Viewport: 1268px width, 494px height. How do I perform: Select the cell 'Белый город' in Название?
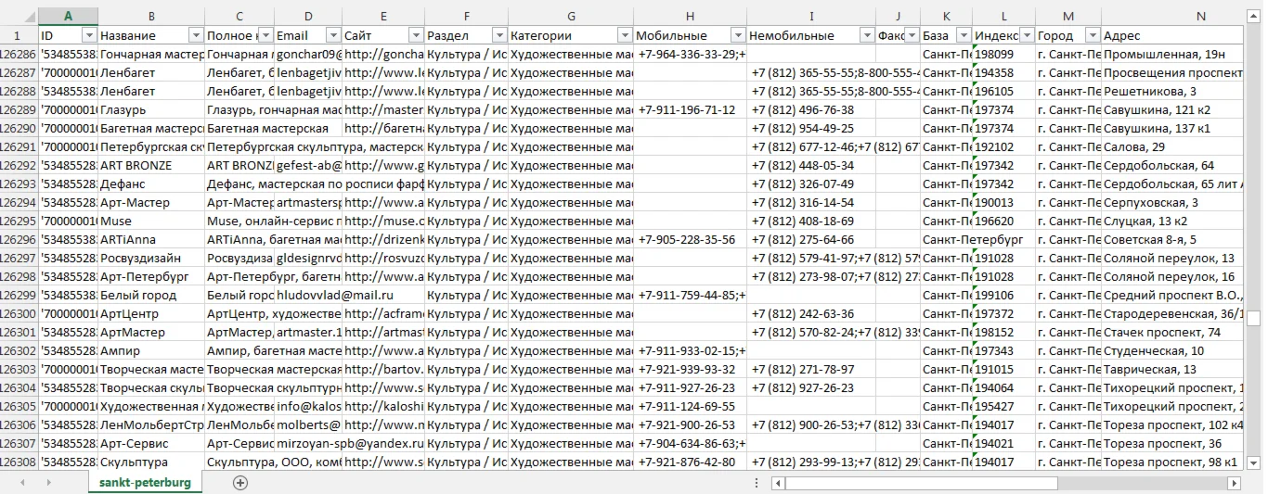point(151,295)
